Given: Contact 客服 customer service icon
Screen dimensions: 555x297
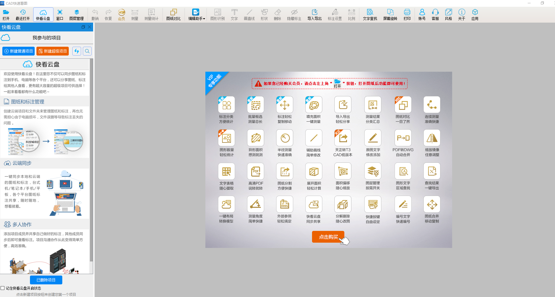Looking at the screenshot, I should [x=435, y=14].
